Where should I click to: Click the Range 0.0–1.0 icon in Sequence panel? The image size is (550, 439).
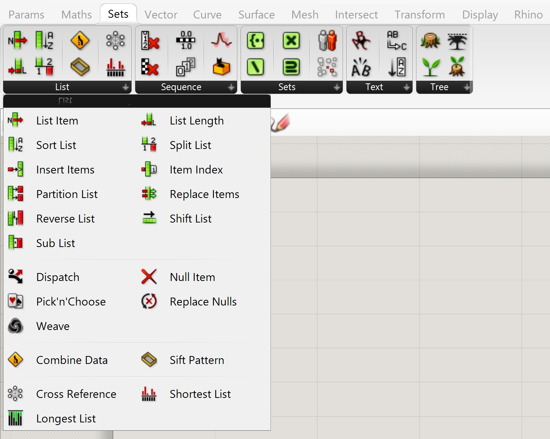[186, 40]
